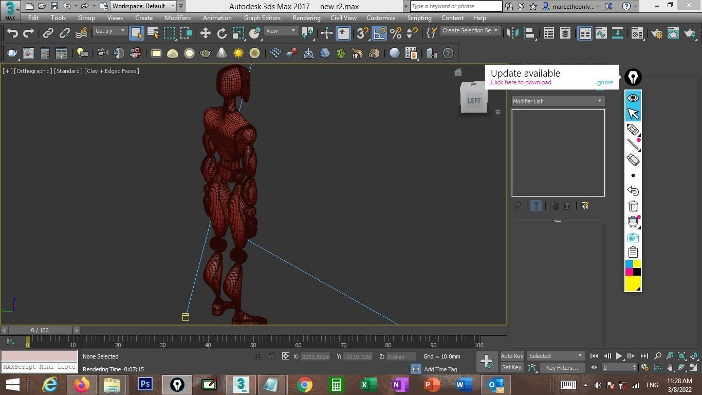
Task: Toggle Percent Snap on main toolbar
Action: (396, 33)
